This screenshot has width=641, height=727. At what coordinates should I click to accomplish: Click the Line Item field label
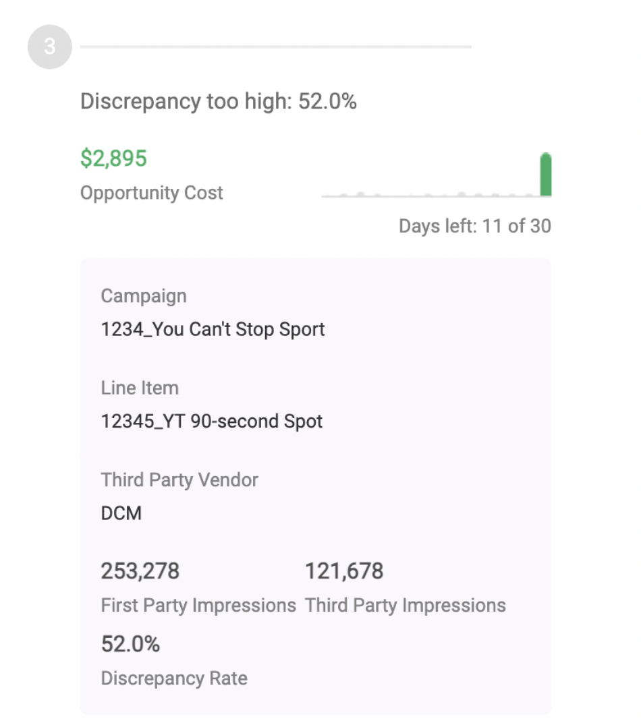140,388
